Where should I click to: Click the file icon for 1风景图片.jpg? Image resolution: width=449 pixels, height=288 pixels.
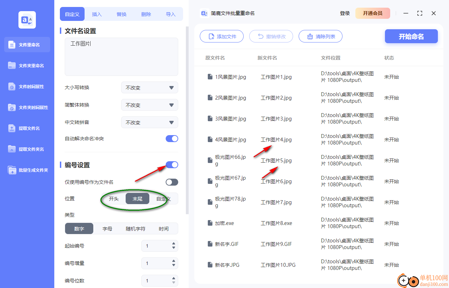tap(210, 77)
